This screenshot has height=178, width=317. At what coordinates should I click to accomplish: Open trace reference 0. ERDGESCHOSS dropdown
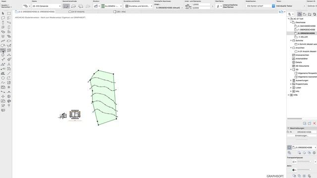tap(304, 147)
